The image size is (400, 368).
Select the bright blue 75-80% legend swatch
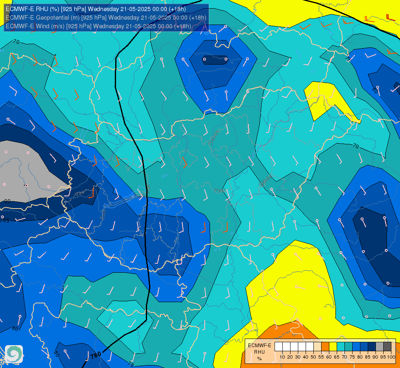[x=356, y=347]
